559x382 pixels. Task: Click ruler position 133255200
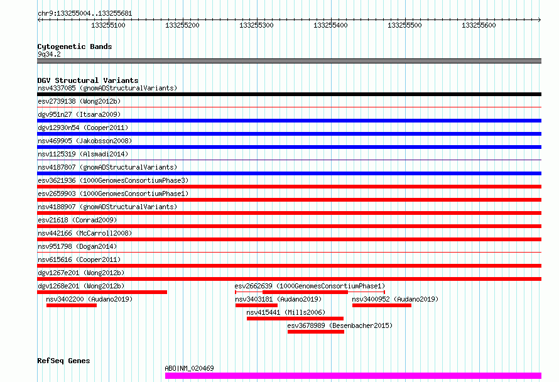182,25
